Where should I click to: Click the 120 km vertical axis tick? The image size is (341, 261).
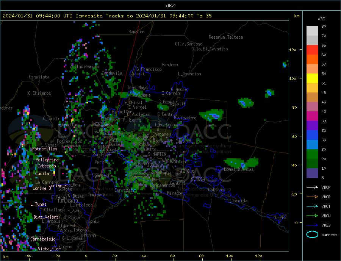[x=293, y=50]
